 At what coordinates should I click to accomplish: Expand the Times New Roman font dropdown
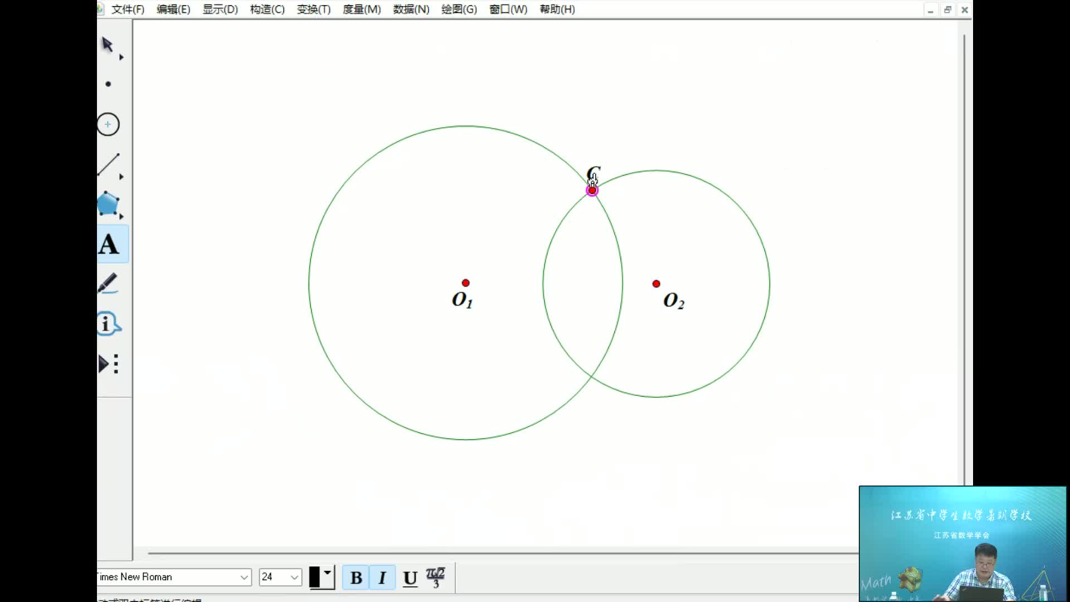pyautogui.click(x=244, y=577)
